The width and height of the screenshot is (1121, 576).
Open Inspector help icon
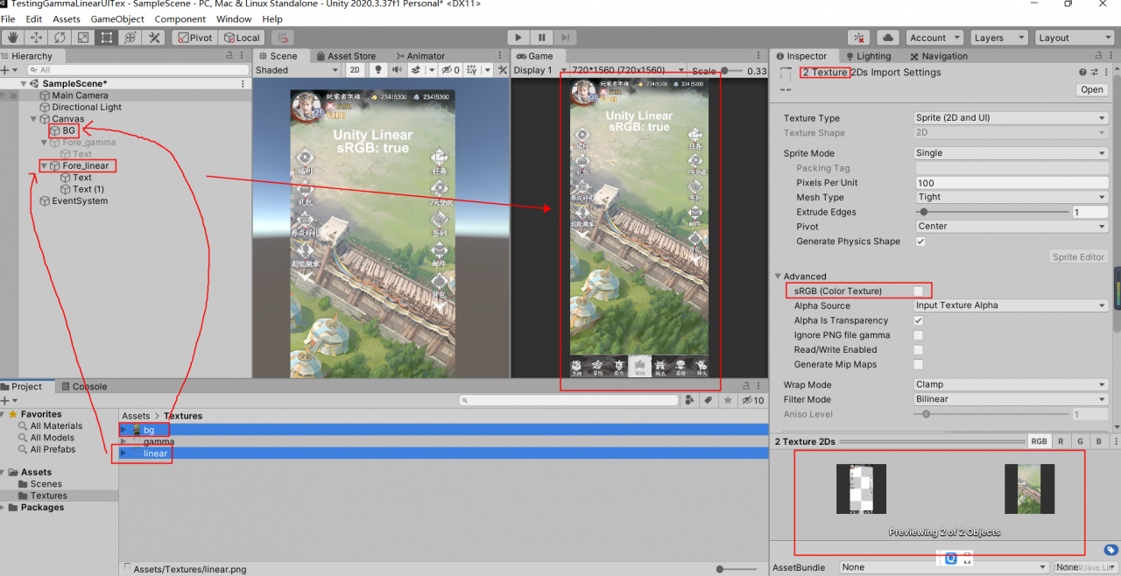click(x=1081, y=72)
